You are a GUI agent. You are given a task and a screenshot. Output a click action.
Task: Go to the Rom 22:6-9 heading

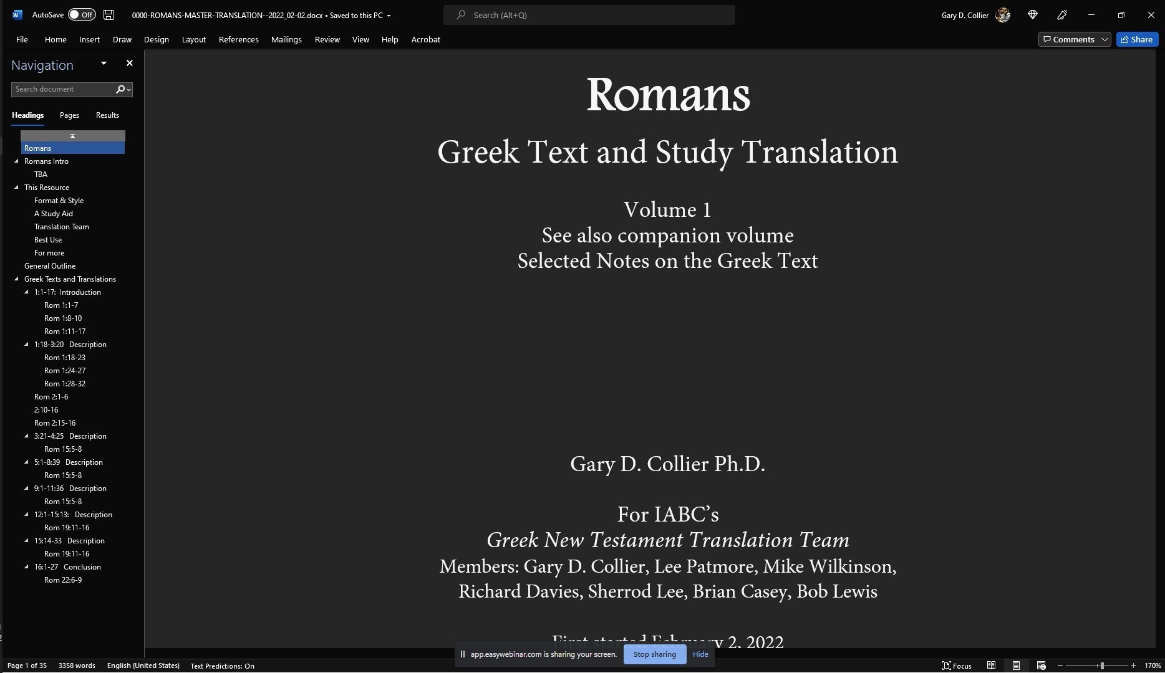pyautogui.click(x=63, y=580)
